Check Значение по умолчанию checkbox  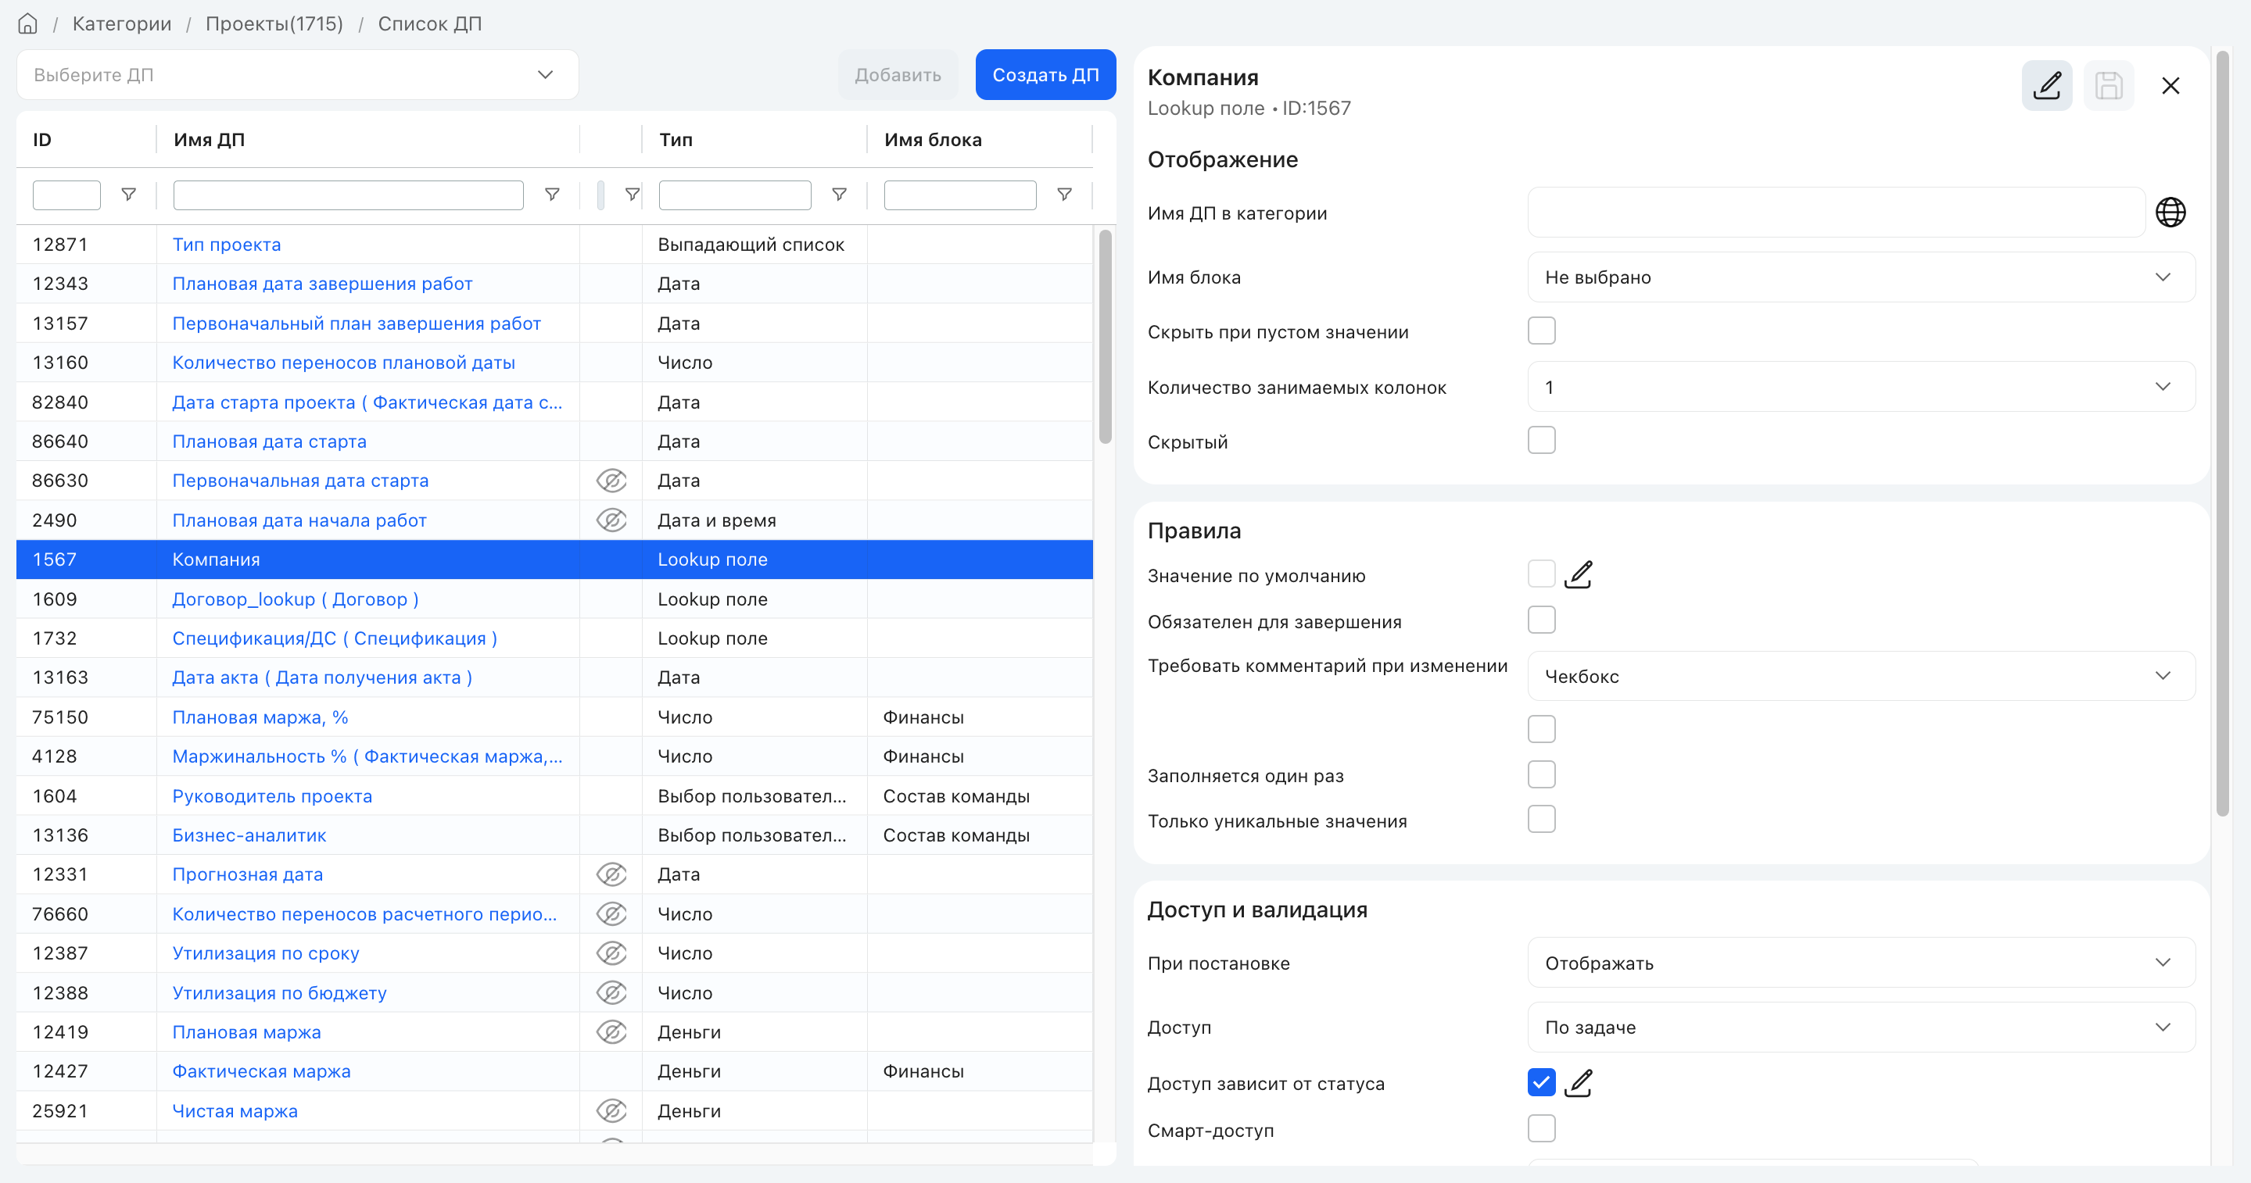pyautogui.click(x=1541, y=574)
